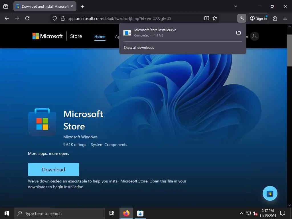Open network status tray icon

248,213
